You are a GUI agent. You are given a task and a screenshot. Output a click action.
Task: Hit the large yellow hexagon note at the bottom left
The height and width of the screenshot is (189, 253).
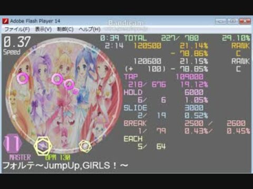pos(43,145)
